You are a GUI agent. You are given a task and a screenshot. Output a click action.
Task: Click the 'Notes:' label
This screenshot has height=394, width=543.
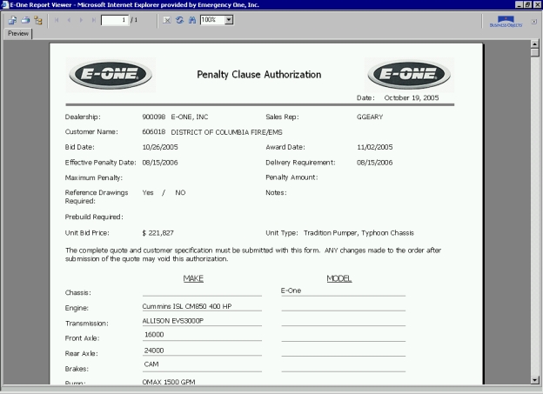pyautogui.click(x=276, y=193)
